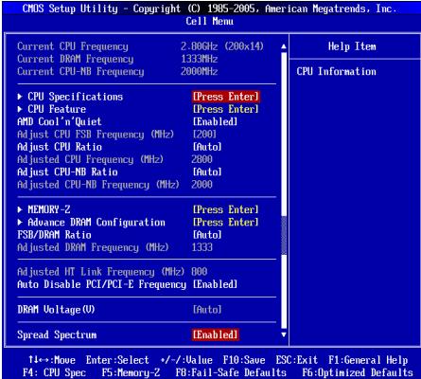Viewport: 421px width, 379px height.
Task: Select the Spread Spectrum label
Action: [57, 334]
